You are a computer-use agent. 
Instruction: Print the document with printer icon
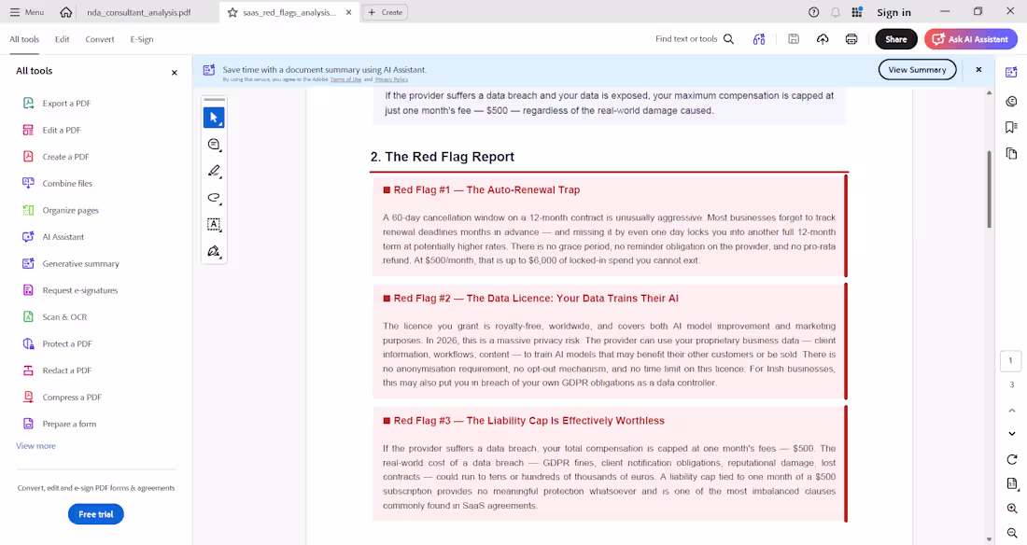tap(851, 39)
